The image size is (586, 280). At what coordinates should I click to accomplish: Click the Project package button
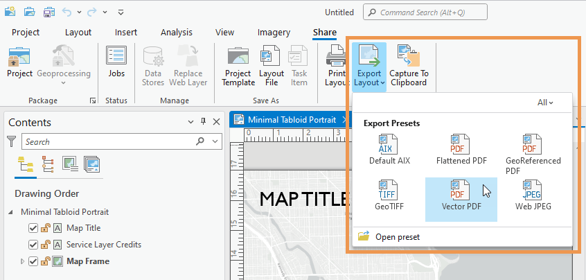point(20,62)
